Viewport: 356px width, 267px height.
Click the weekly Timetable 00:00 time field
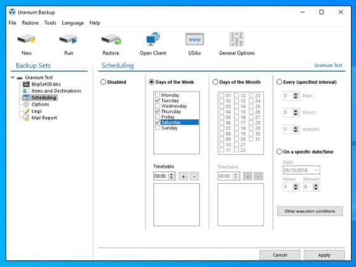pos(161,176)
